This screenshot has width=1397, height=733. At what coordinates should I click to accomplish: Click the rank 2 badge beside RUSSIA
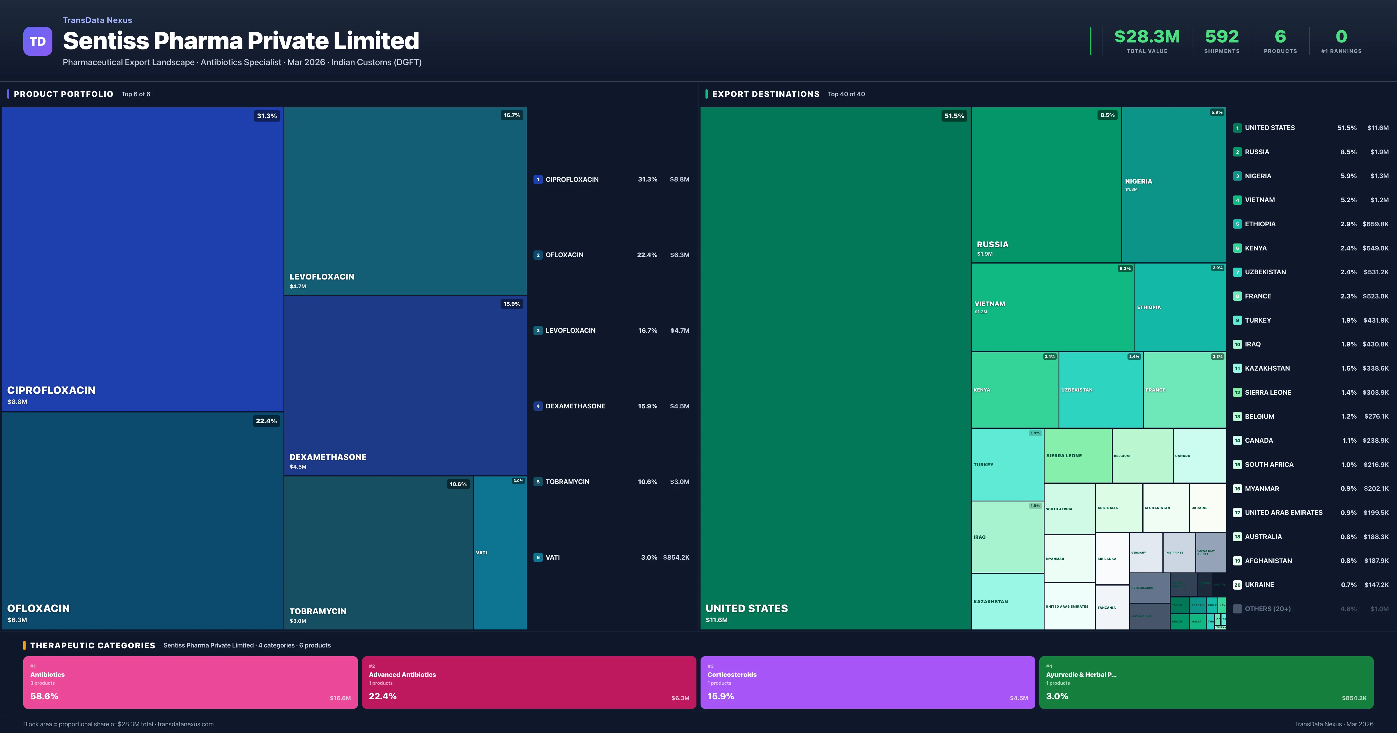coord(1238,152)
